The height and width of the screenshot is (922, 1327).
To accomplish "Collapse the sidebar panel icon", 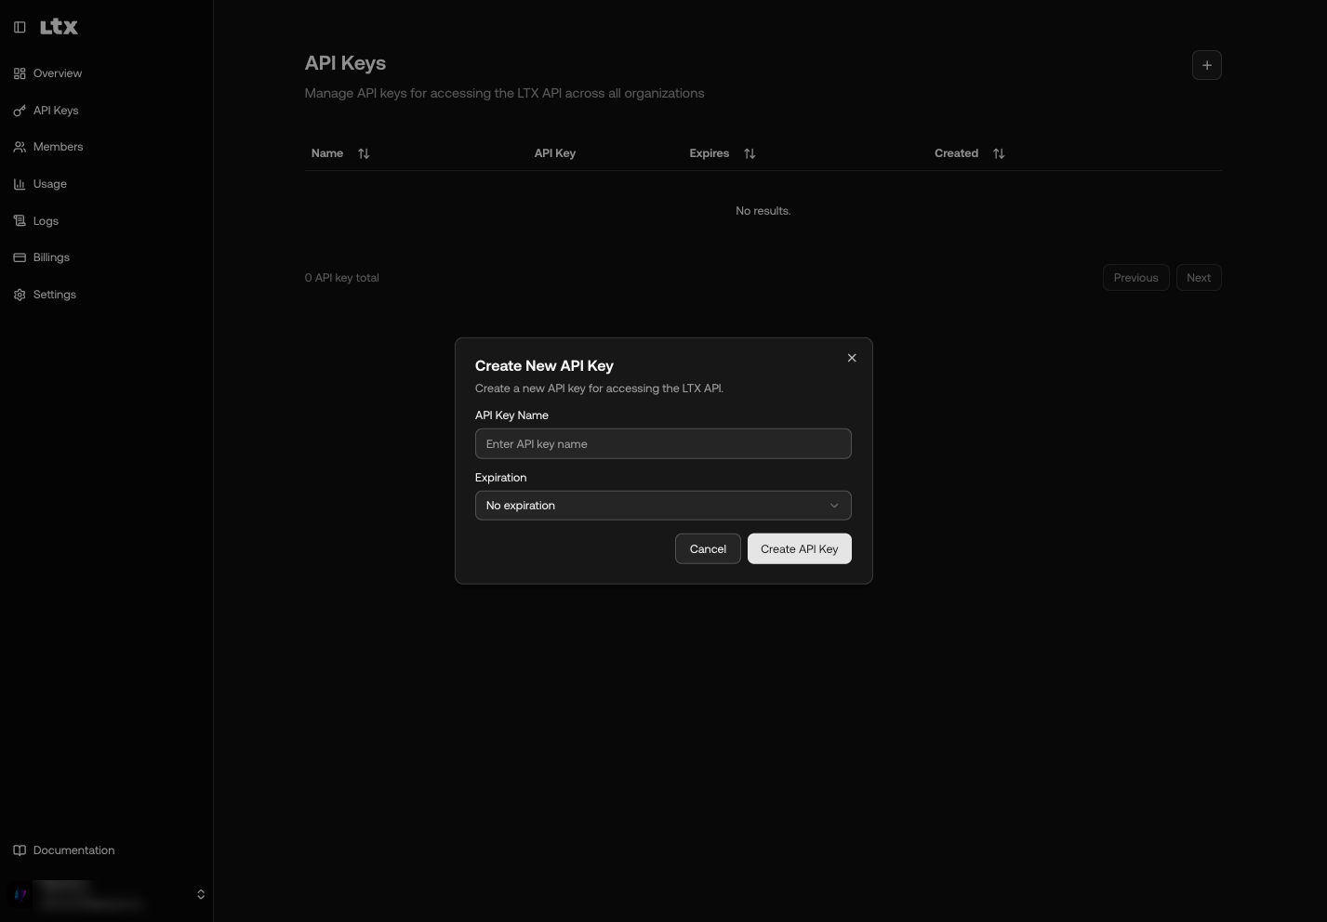I will coord(20,27).
